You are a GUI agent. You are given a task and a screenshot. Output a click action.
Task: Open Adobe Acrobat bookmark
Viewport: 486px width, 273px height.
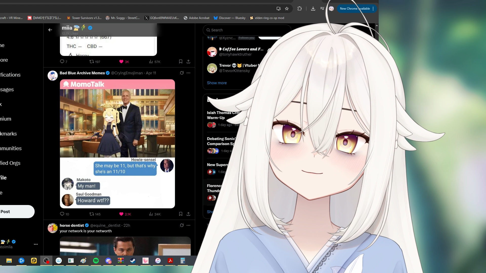(x=196, y=18)
